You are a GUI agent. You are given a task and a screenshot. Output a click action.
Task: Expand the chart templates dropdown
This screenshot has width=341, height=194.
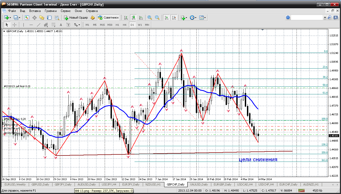click(x=205, y=18)
